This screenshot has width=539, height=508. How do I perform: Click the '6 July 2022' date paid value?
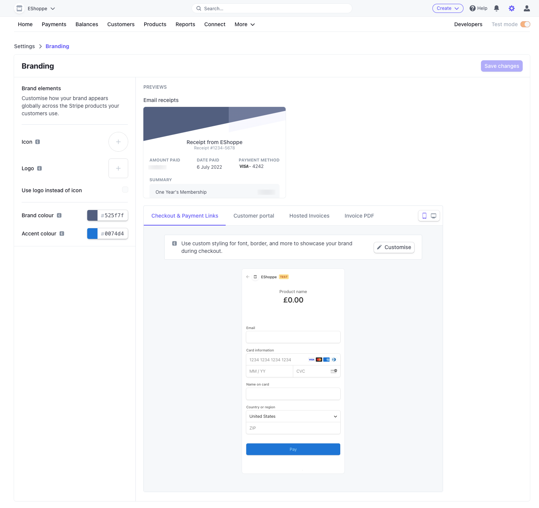tap(209, 167)
